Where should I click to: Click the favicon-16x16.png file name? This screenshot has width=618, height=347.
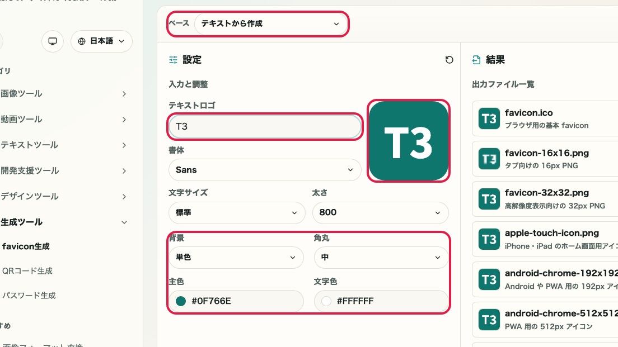coord(547,153)
